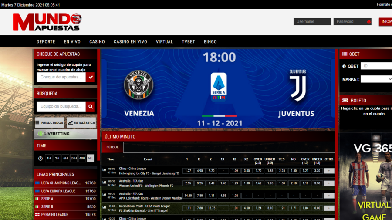Image resolution: width=392 pixels, height=220 pixels.
Task: Click the Boleto ticket icon
Action: pos(345,101)
